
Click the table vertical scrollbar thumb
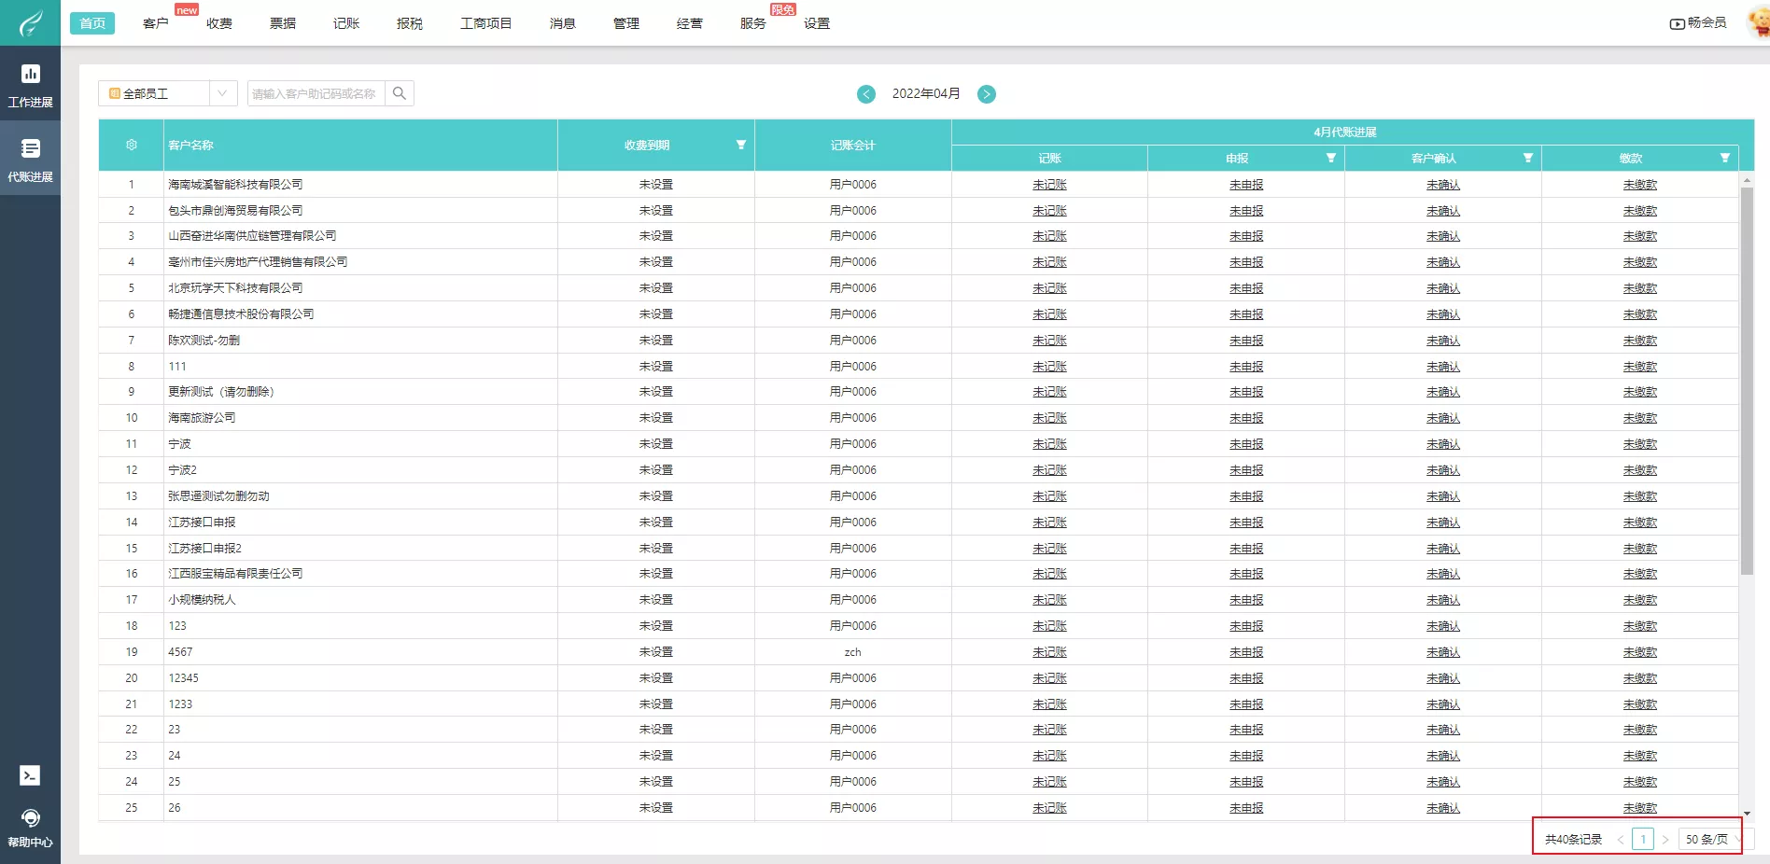[1747, 381]
